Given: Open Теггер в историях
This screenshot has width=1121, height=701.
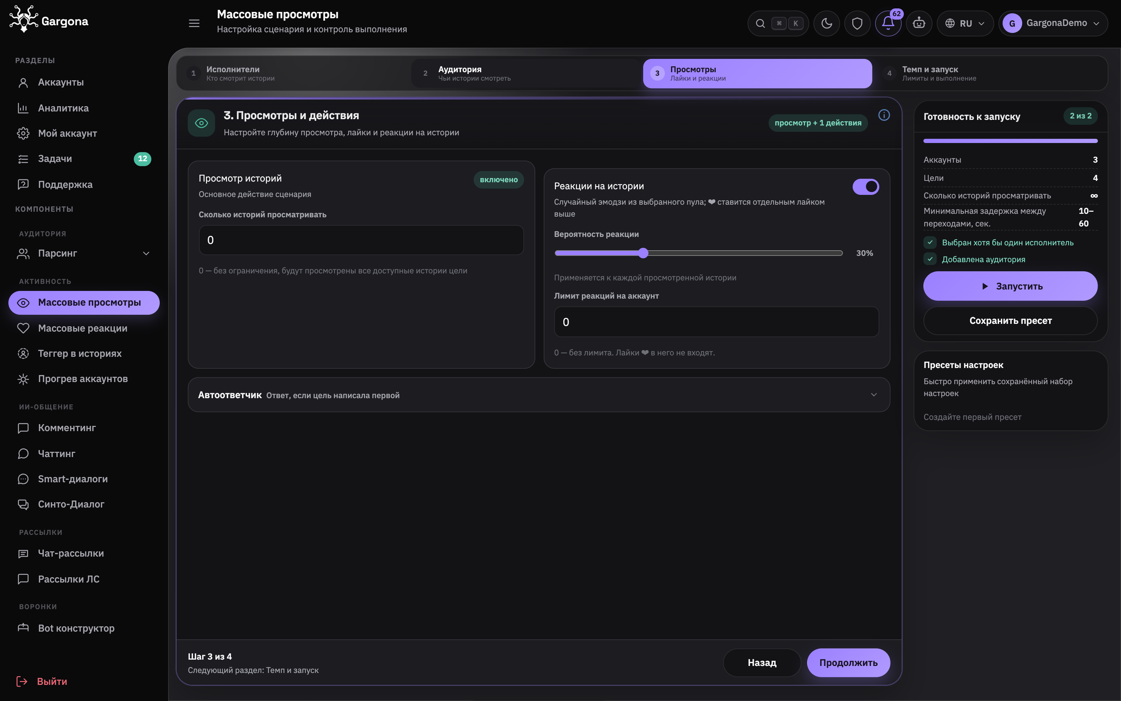Looking at the screenshot, I should coord(84,354).
